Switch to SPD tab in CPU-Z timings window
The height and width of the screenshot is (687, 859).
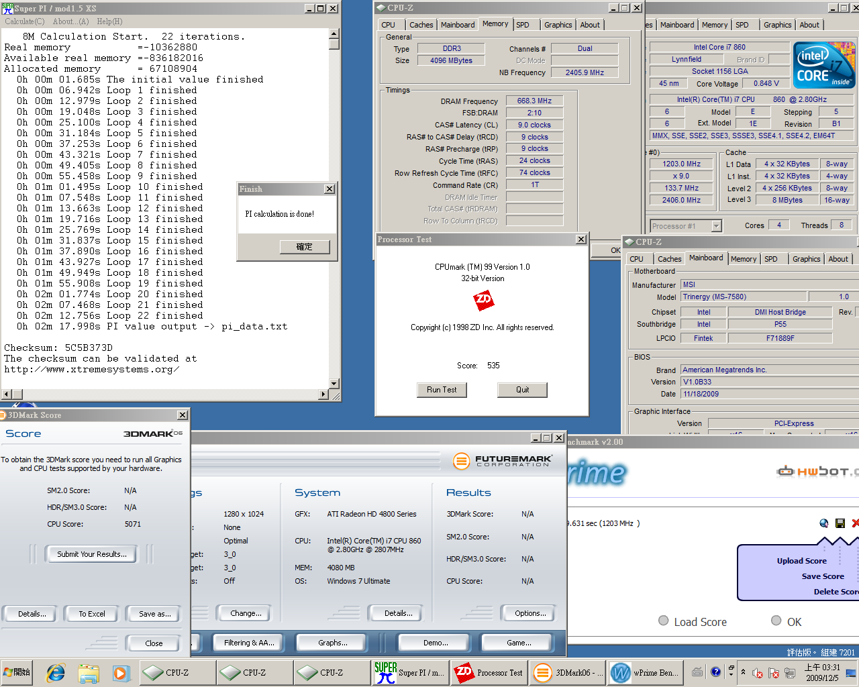[x=523, y=25]
